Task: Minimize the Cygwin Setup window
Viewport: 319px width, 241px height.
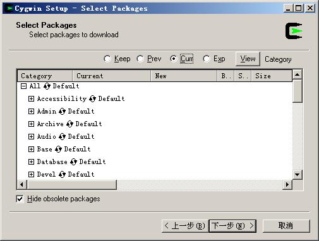Action: point(288,8)
